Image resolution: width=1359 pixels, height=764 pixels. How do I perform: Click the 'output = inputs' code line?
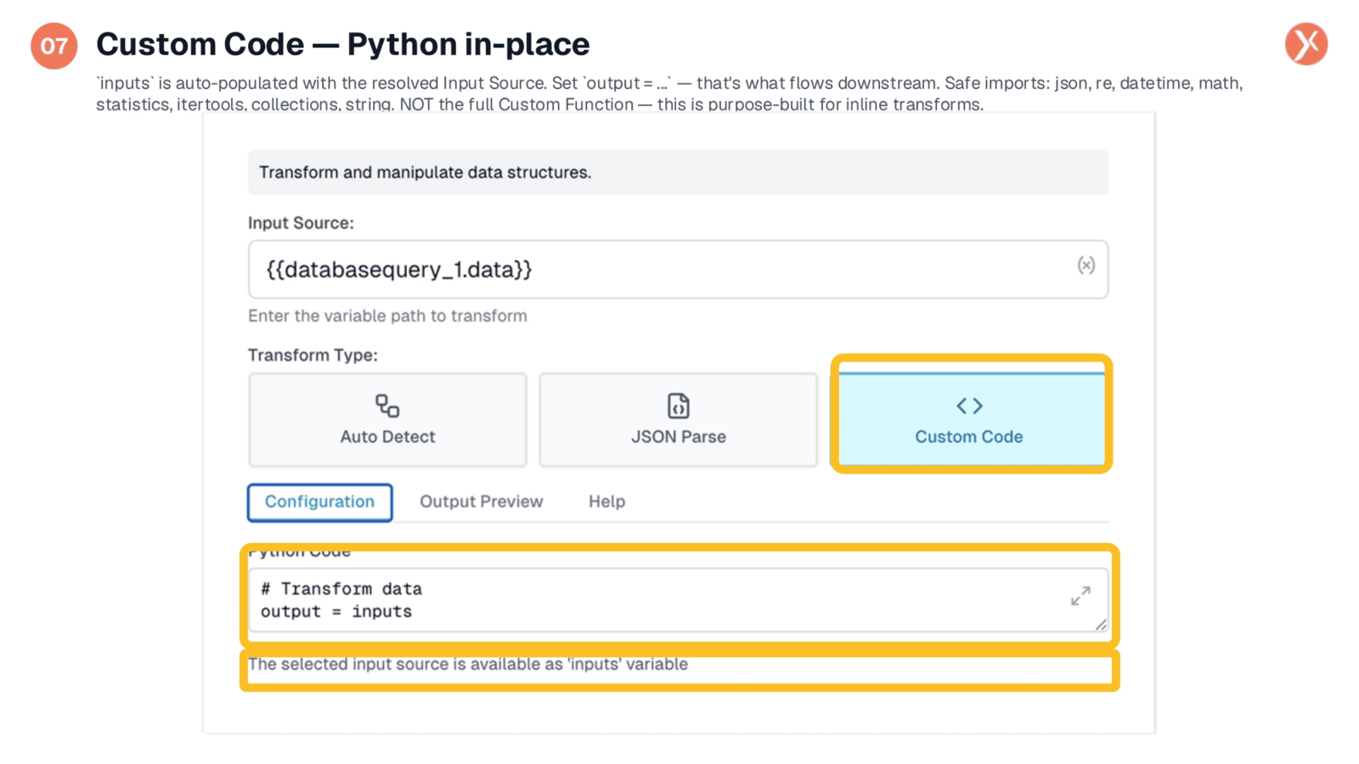click(x=336, y=612)
